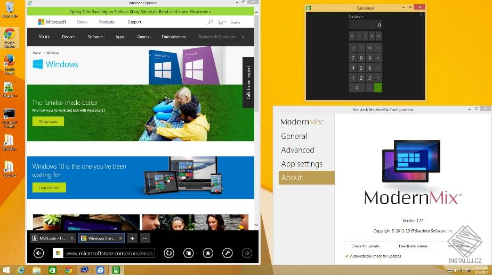Viewport: 492px width, 275px height.
Task: Expand the Store dropdown in Microsoft header
Action: point(82,22)
